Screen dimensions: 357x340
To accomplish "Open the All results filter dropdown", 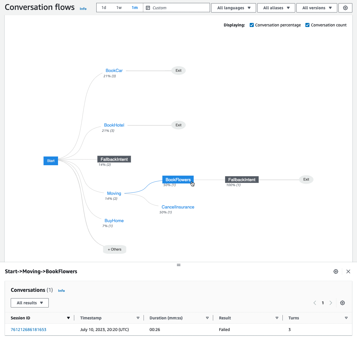I will click(30, 303).
